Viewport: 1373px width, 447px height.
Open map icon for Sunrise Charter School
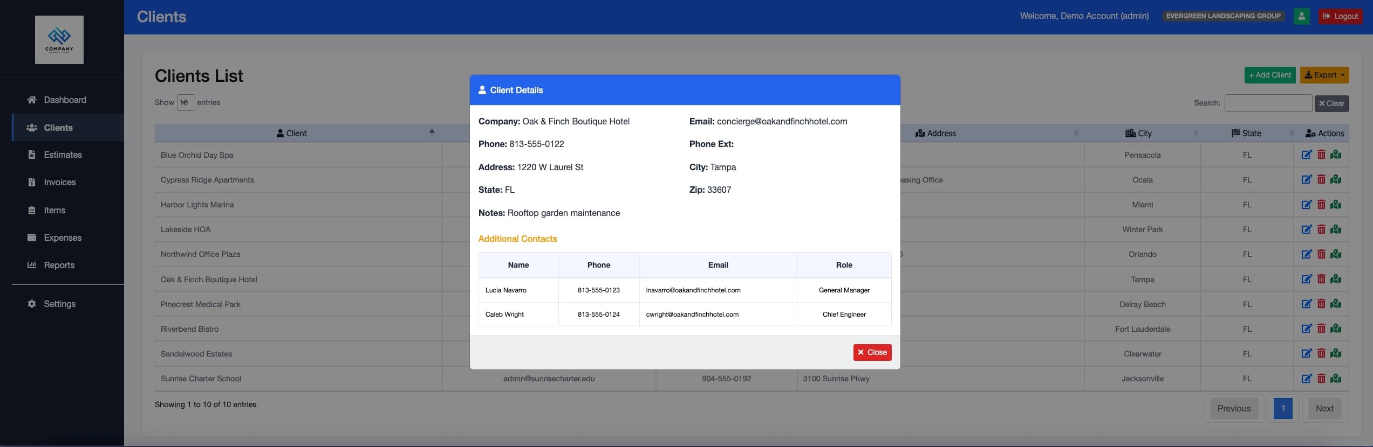[1336, 378]
